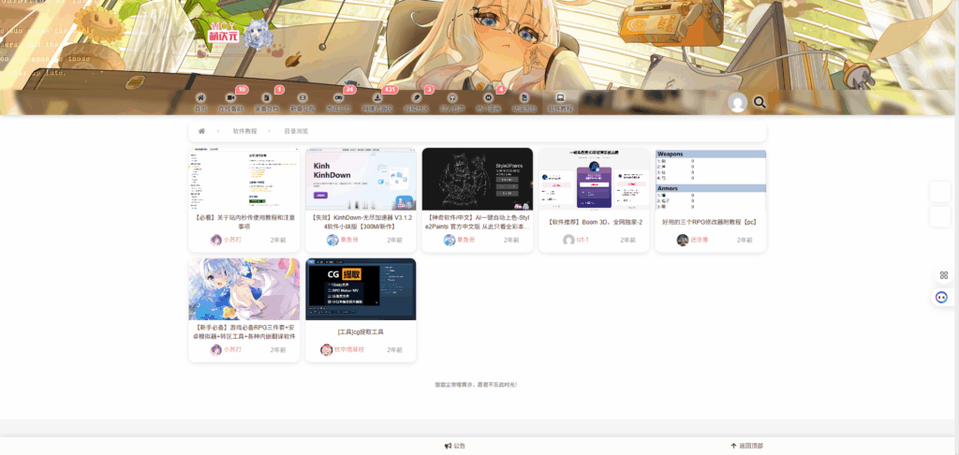Click author name on the Style2Paints post
This screenshot has height=455, width=959.
coord(466,240)
